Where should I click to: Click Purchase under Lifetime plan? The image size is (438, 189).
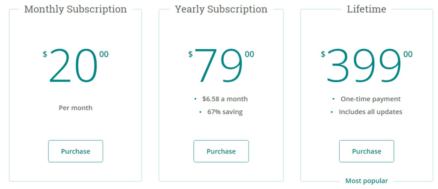[367, 151]
